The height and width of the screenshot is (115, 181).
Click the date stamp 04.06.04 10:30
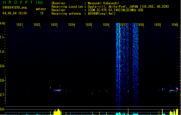coord(15,13)
